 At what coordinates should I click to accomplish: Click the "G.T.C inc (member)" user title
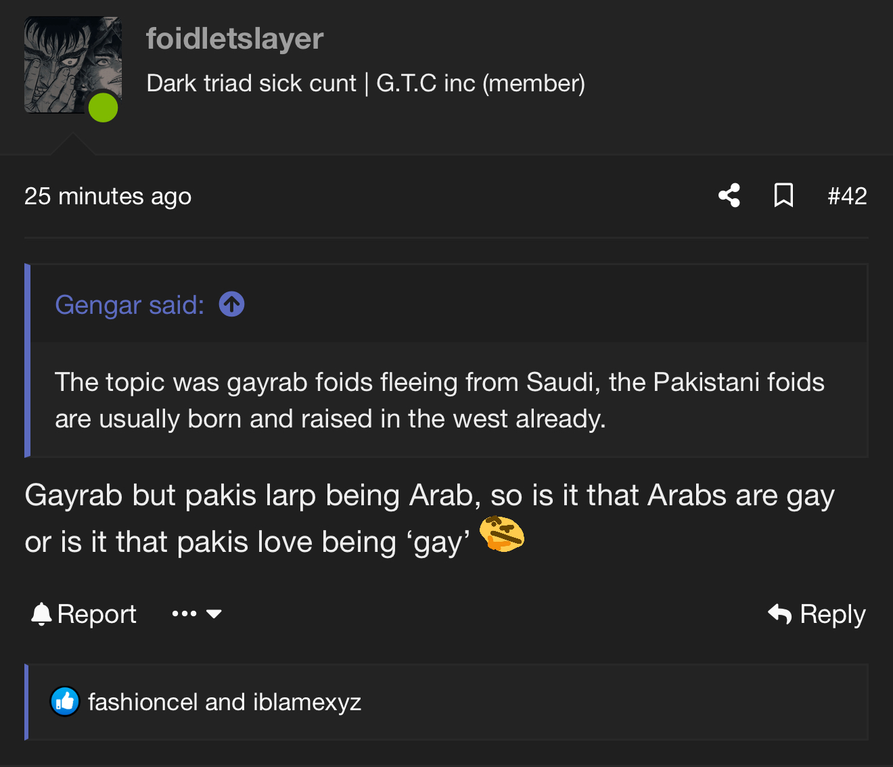coord(480,83)
